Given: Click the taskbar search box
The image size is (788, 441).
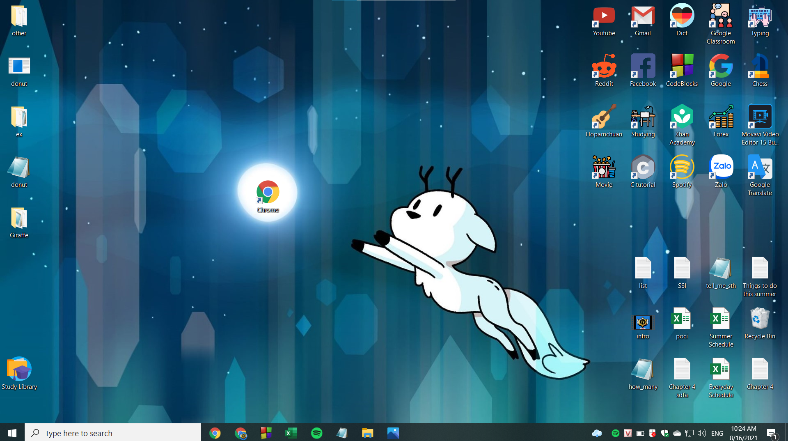Looking at the screenshot, I should point(113,433).
